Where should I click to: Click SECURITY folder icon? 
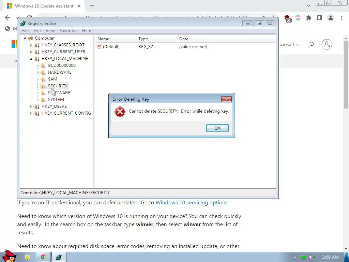click(x=43, y=86)
